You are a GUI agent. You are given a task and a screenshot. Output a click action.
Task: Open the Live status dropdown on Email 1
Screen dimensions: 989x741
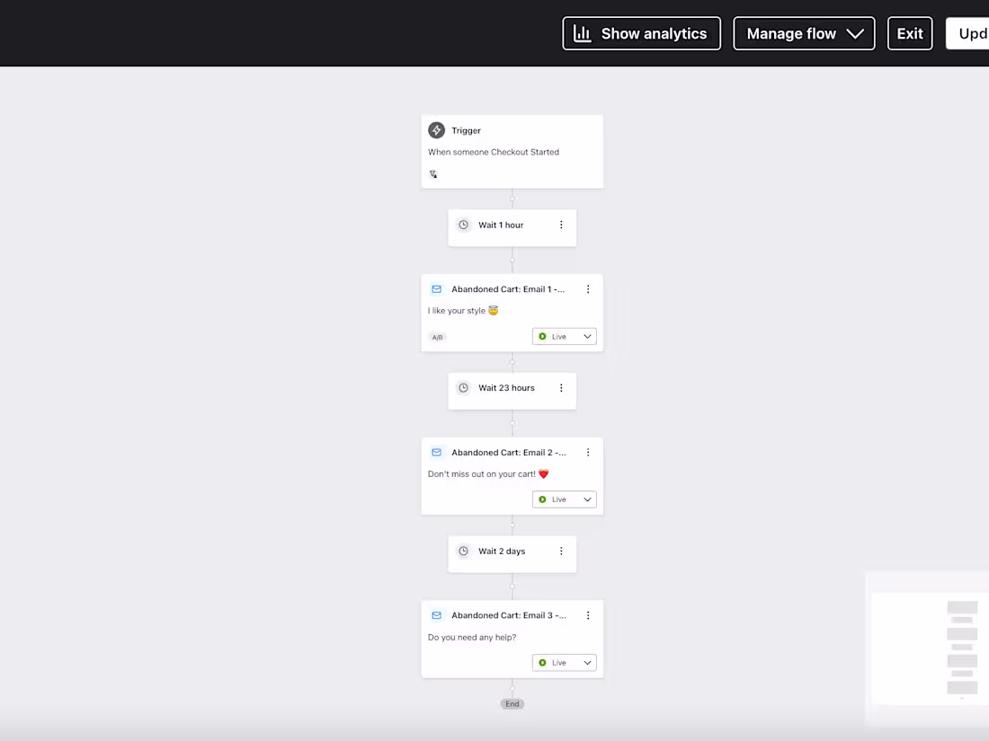564,336
